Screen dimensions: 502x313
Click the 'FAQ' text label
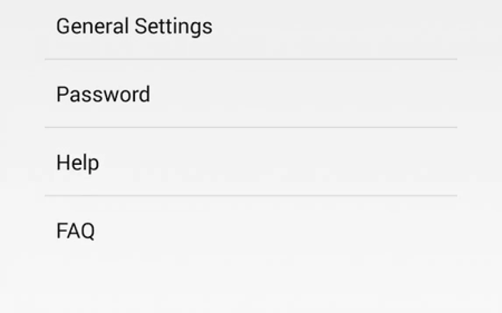click(75, 231)
